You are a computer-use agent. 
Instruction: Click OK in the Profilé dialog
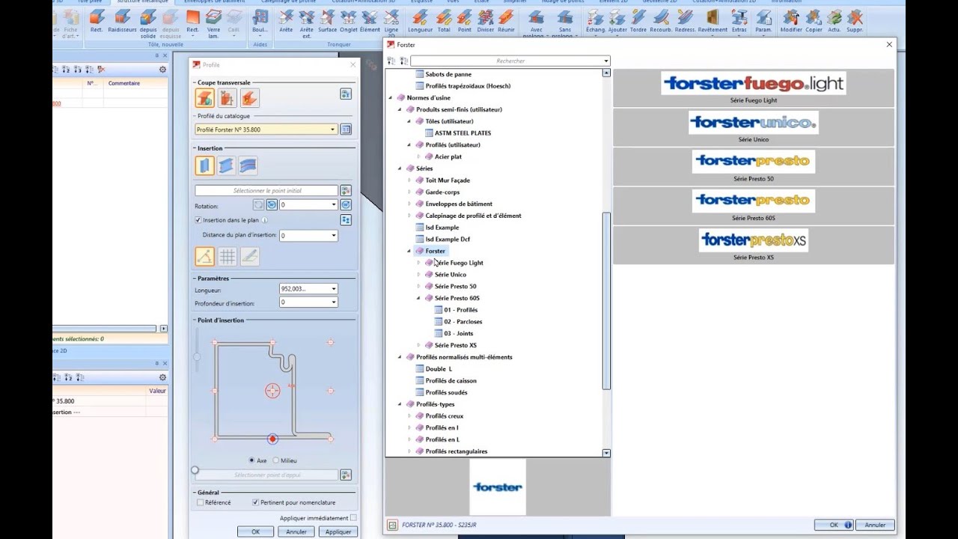255,532
